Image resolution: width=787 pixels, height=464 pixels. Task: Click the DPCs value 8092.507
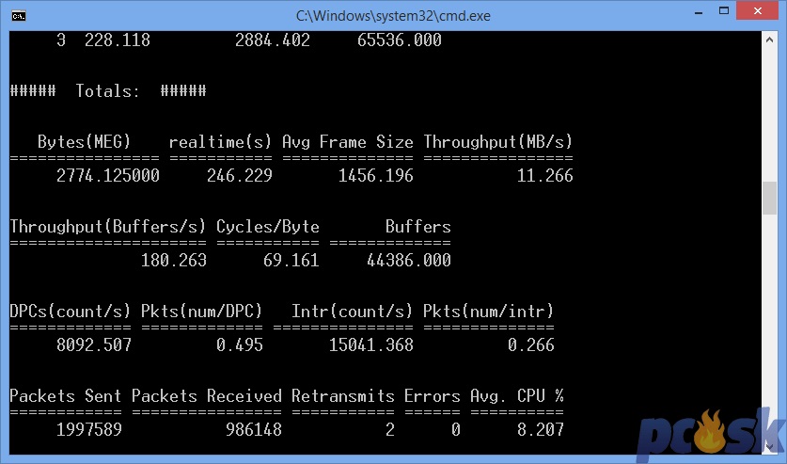click(x=94, y=345)
